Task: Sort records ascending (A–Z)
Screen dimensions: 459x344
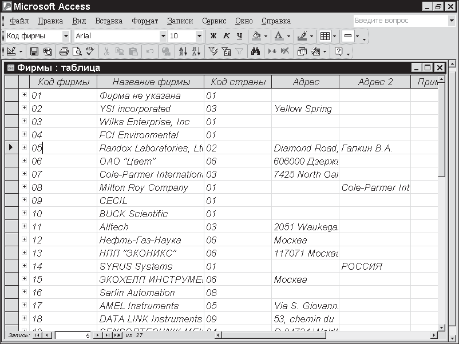Action: 183,51
